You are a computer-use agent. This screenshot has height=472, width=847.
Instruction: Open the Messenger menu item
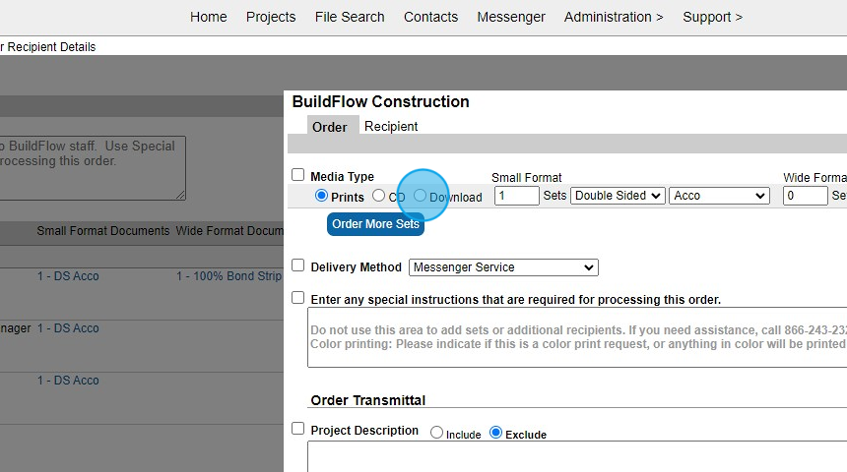pyautogui.click(x=511, y=17)
